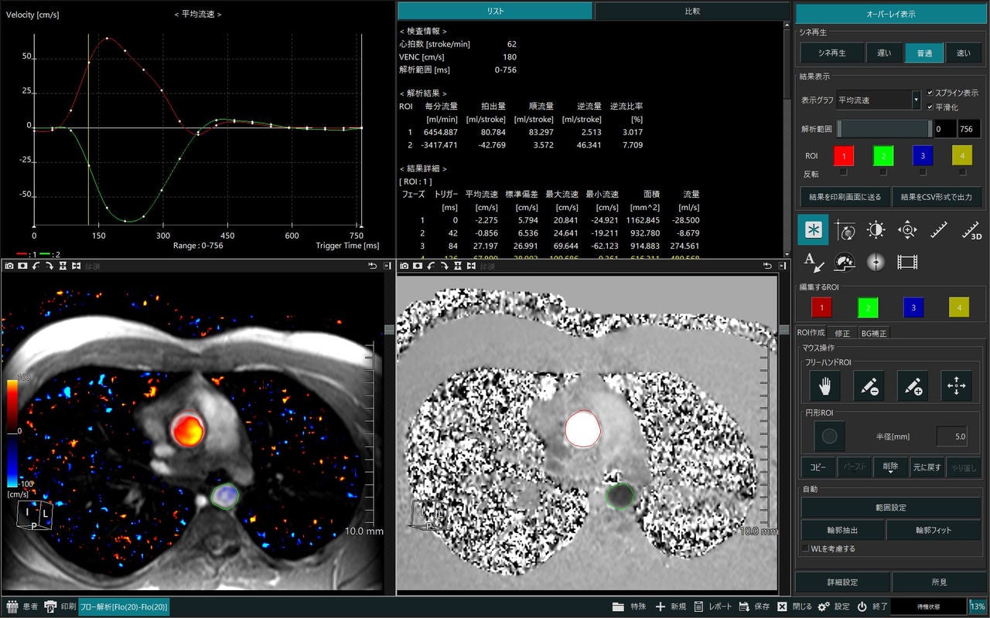Click 結果をCSV形式で出力 button
The image size is (990, 618).
click(x=937, y=197)
